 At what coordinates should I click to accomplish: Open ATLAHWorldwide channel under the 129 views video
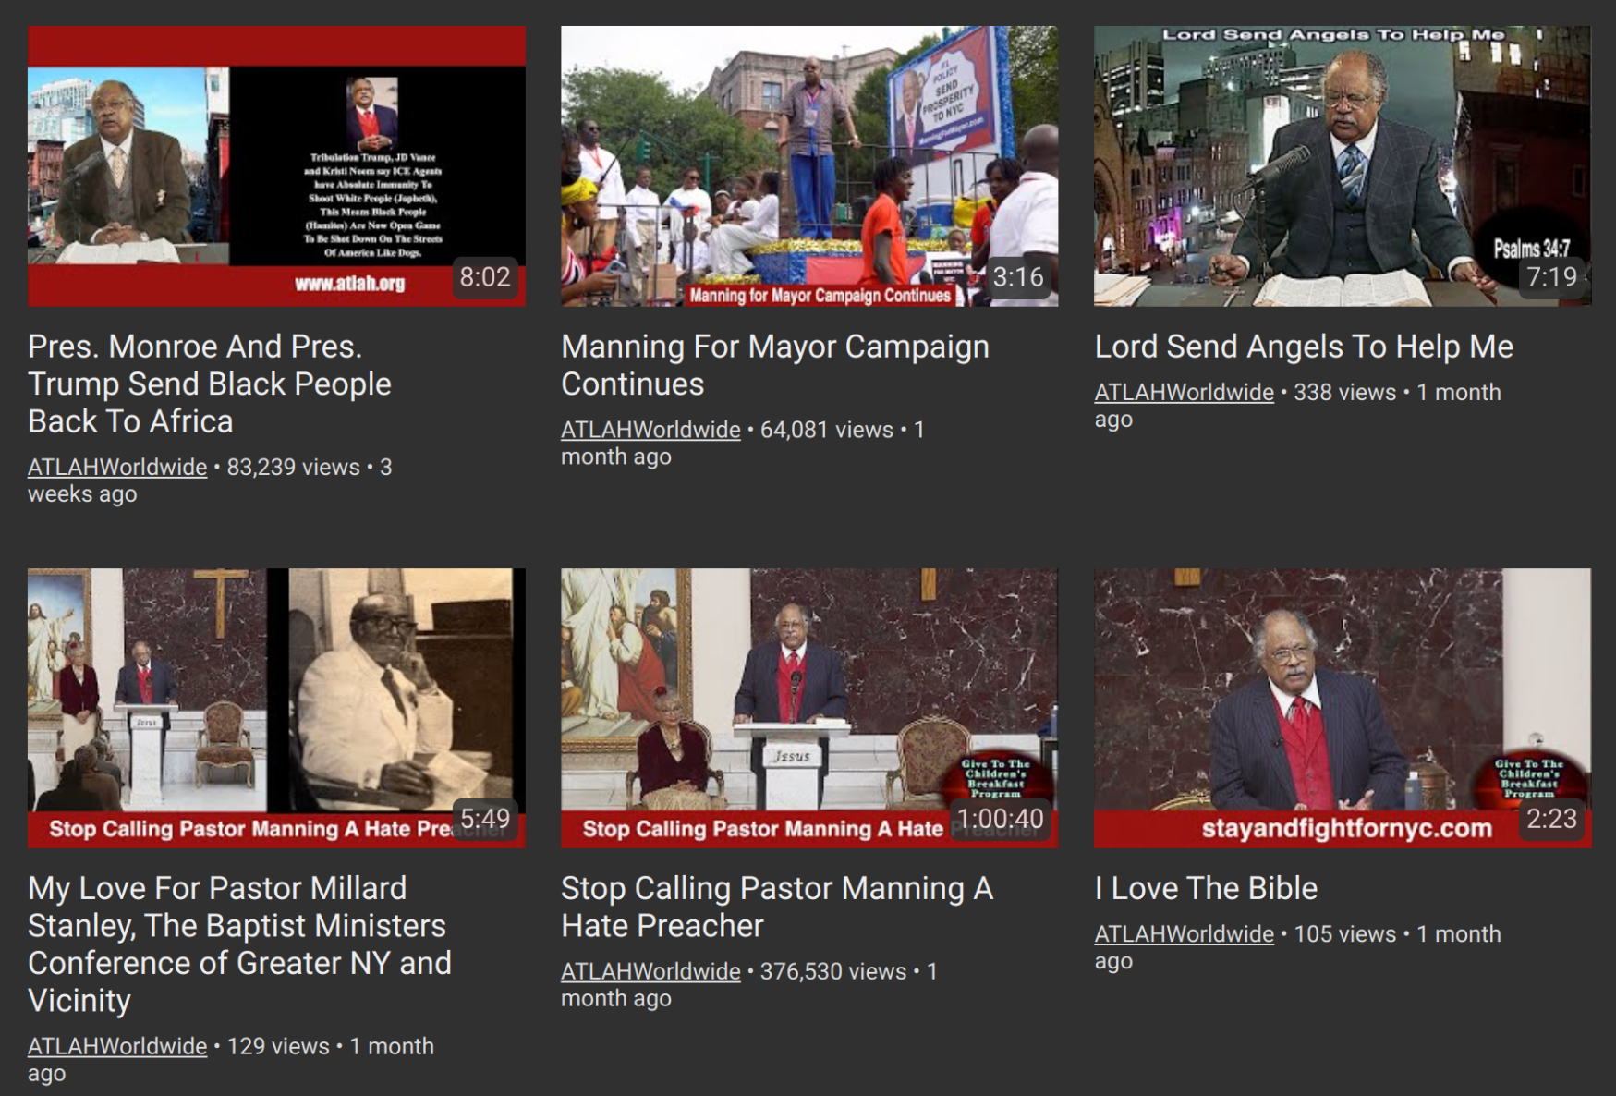pos(117,1046)
